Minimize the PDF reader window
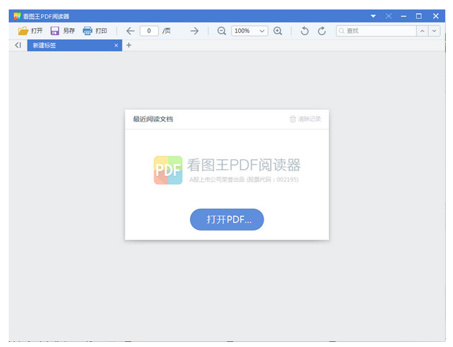 point(403,16)
